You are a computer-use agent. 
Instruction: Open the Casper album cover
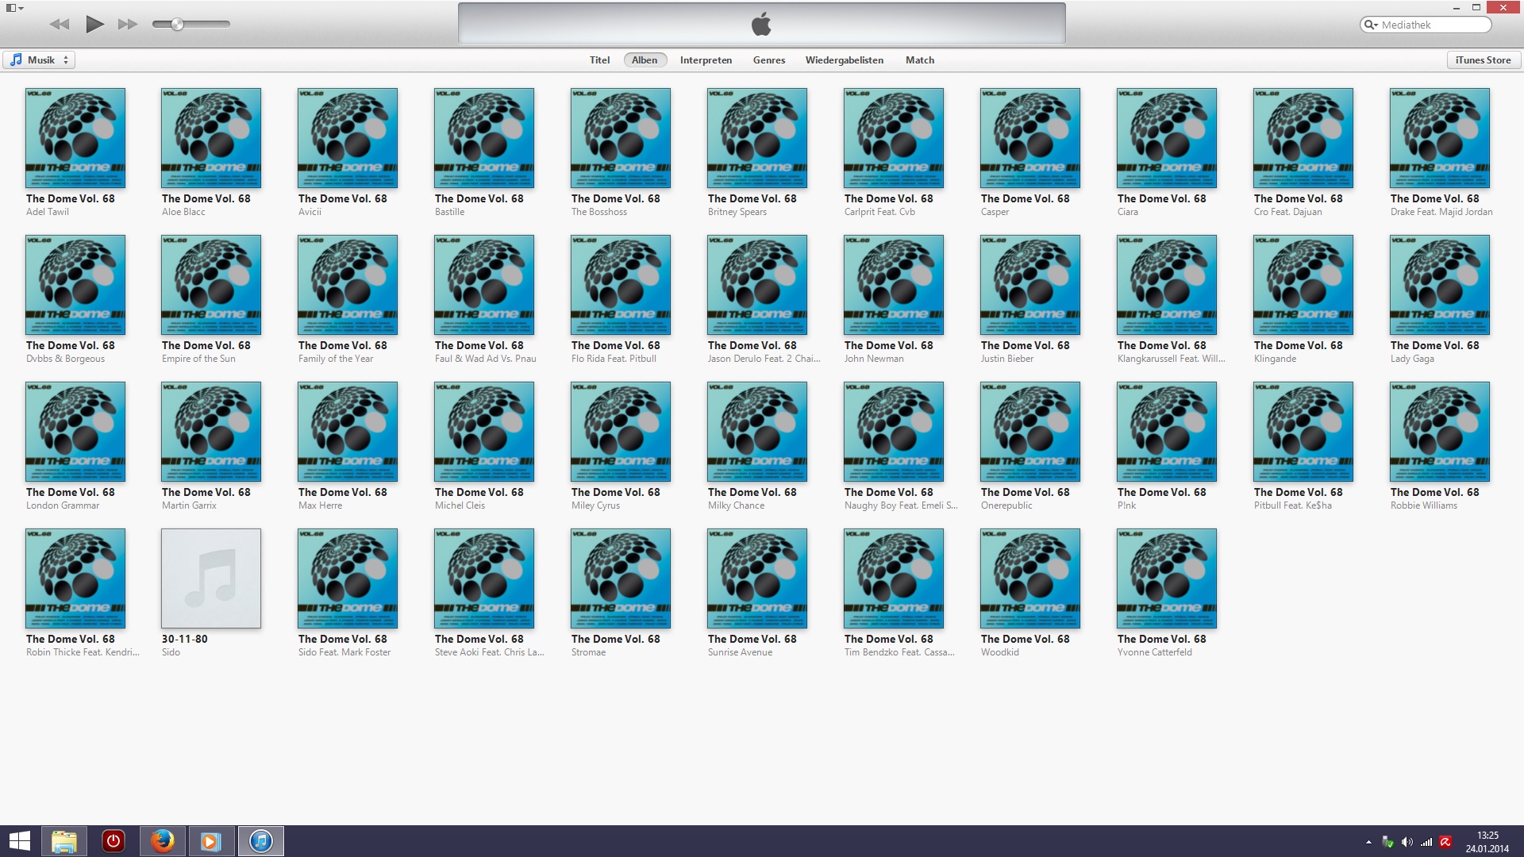(x=1030, y=138)
